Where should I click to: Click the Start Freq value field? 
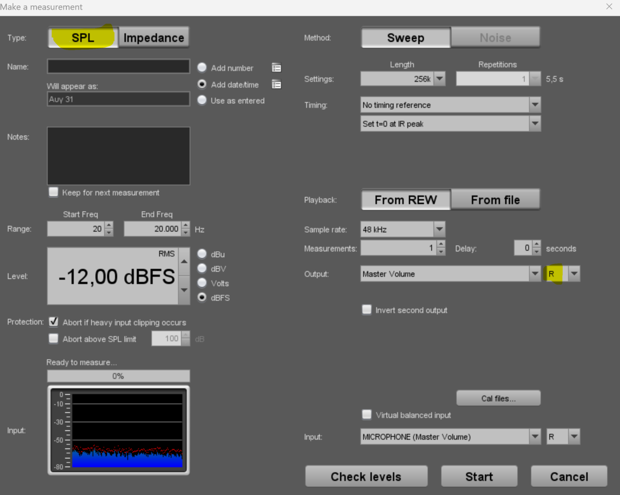click(x=76, y=229)
